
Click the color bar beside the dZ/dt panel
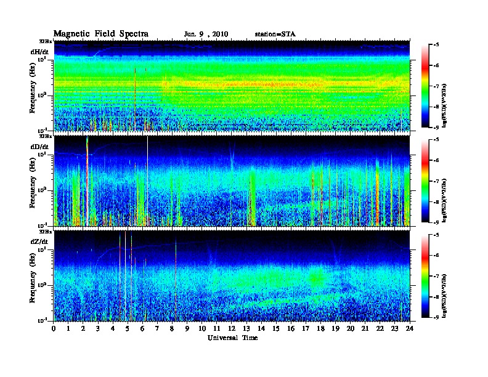tap(425, 276)
